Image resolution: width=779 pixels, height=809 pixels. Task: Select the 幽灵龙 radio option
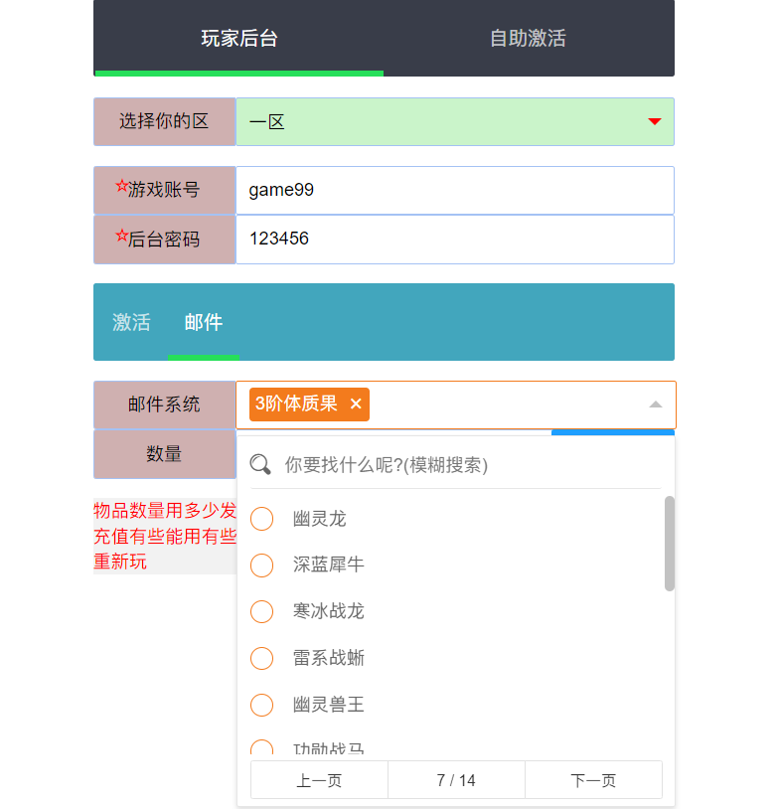261,519
